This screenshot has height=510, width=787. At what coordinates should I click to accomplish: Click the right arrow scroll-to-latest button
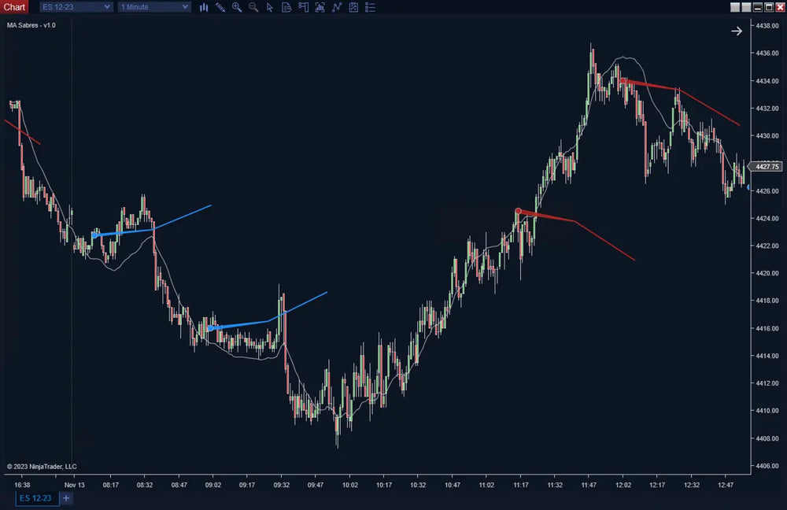pos(737,31)
